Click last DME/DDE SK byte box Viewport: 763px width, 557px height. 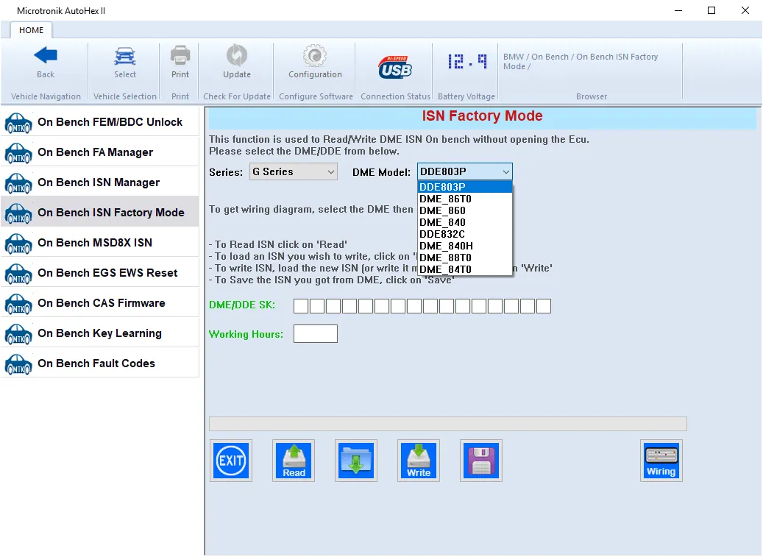[x=544, y=306]
